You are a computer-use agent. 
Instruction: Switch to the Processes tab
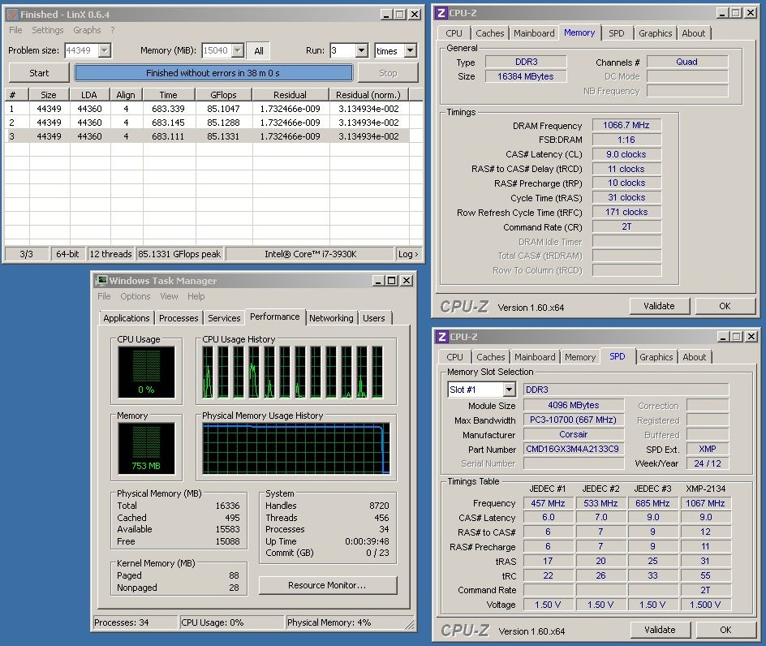tap(179, 318)
